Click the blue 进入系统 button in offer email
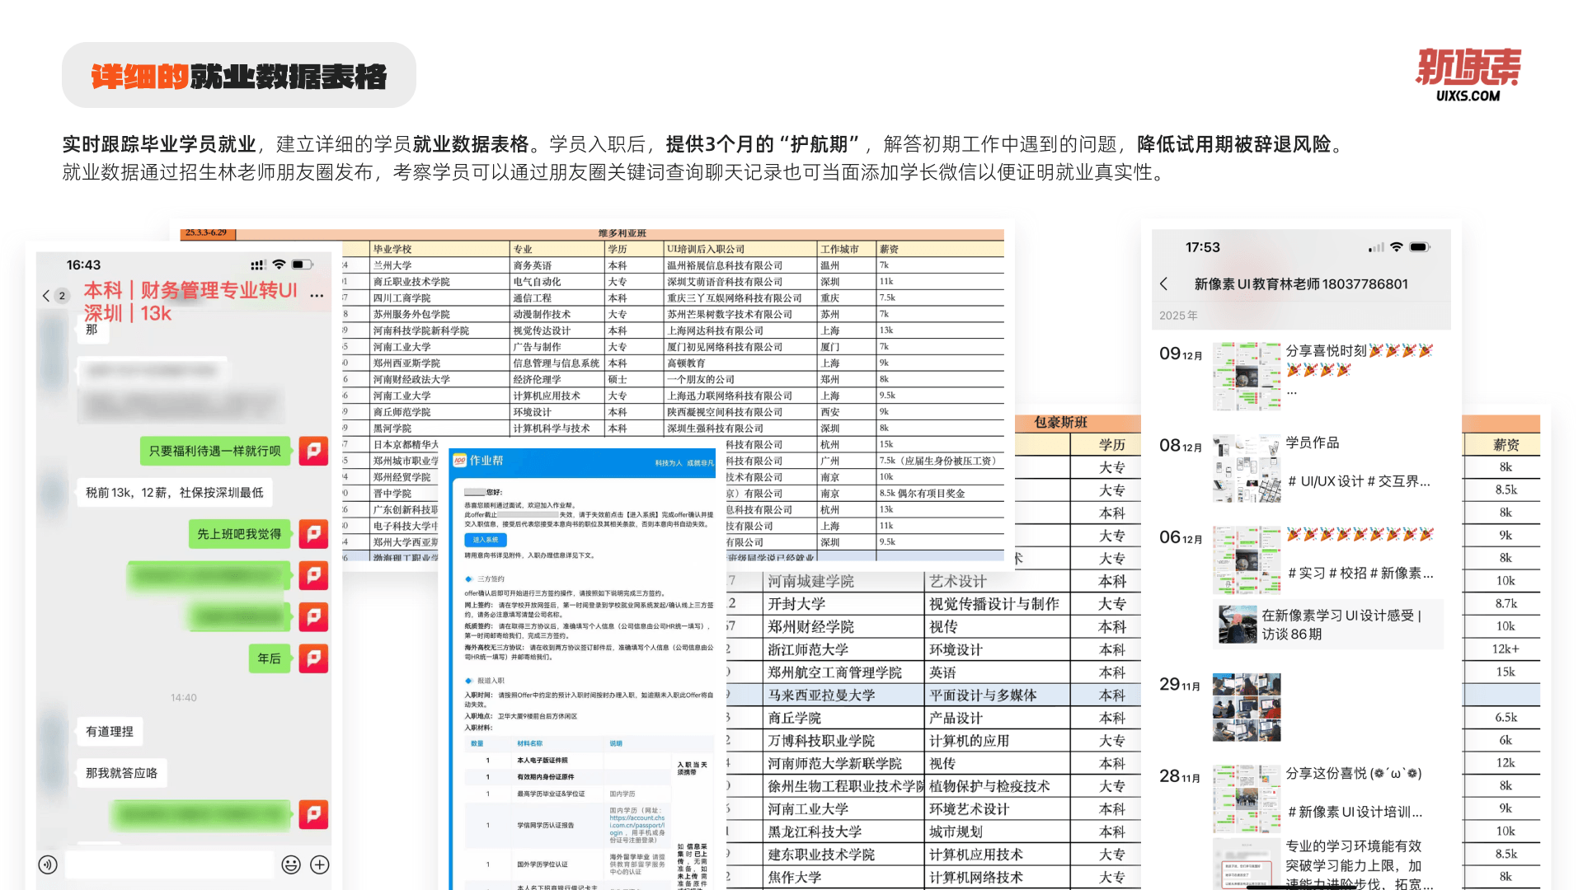The width and height of the screenshot is (1583, 890). [x=486, y=540]
